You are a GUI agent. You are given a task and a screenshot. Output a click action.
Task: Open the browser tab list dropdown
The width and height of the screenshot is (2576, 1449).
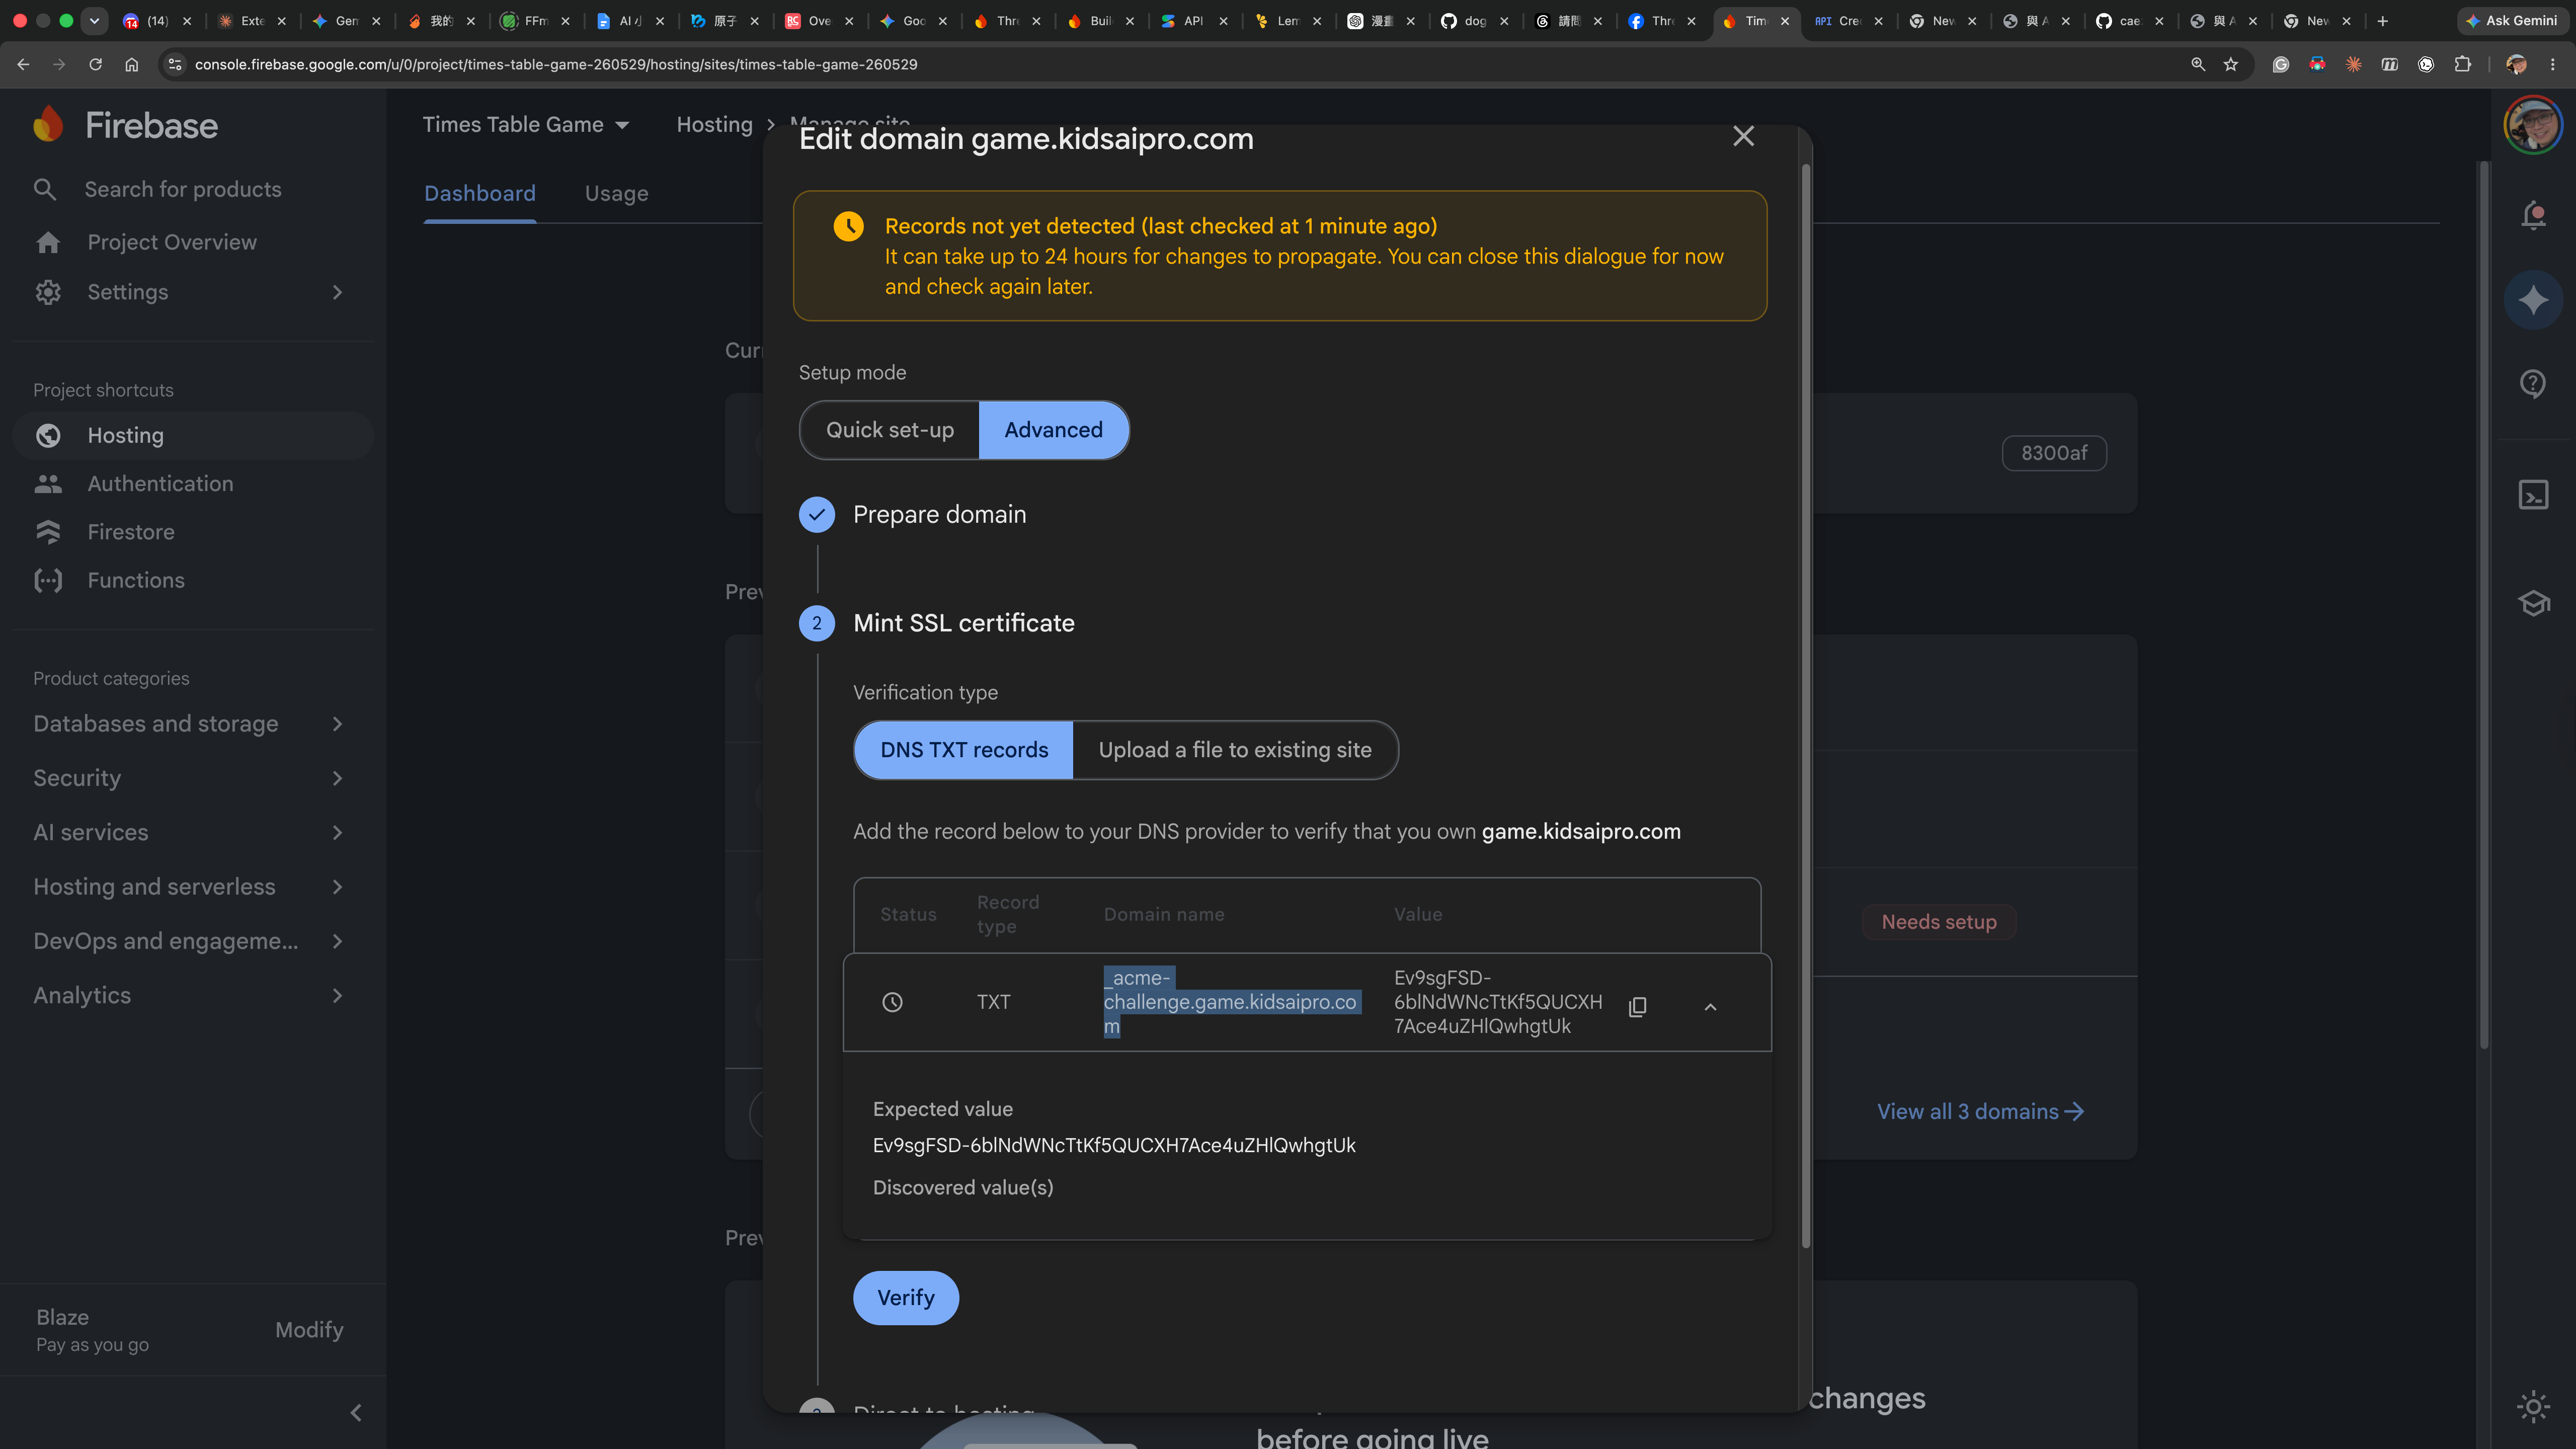[94, 21]
